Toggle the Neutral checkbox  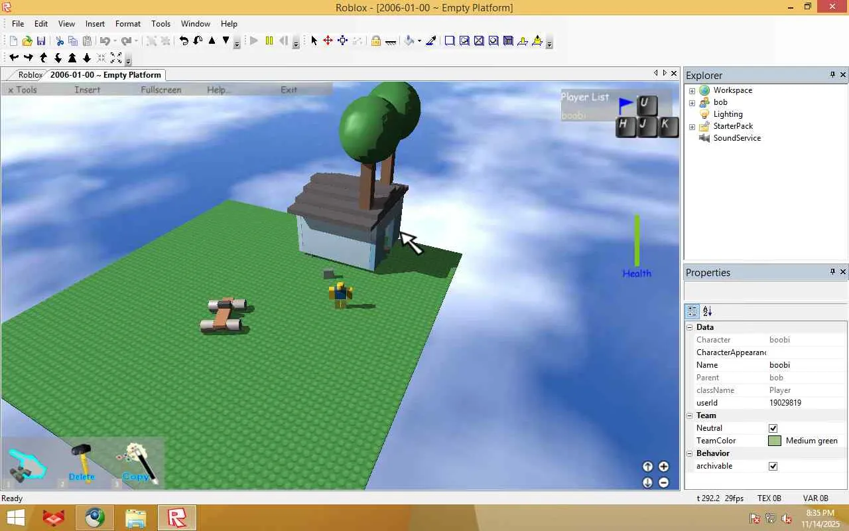[773, 428]
